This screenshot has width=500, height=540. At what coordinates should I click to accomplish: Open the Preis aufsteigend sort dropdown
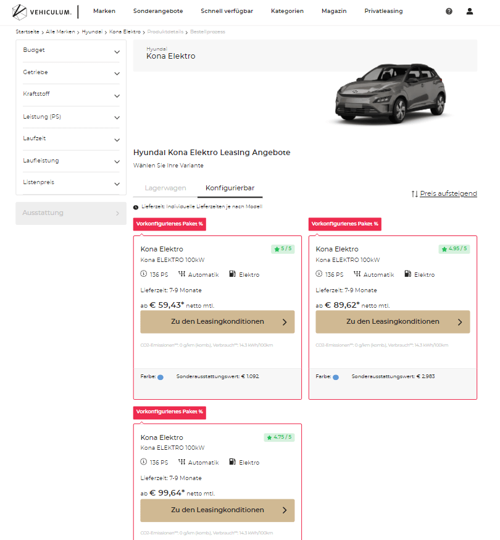click(448, 193)
